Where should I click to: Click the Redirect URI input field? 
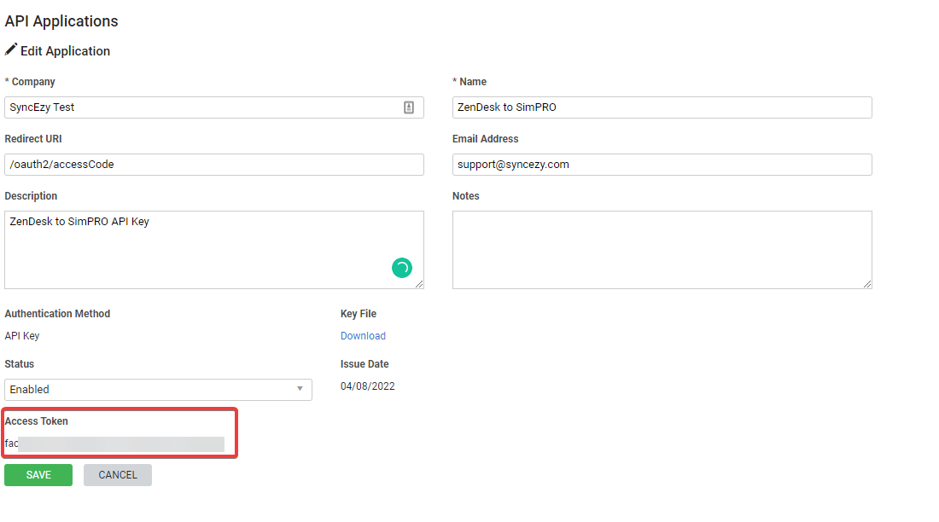(x=214, y=165)
